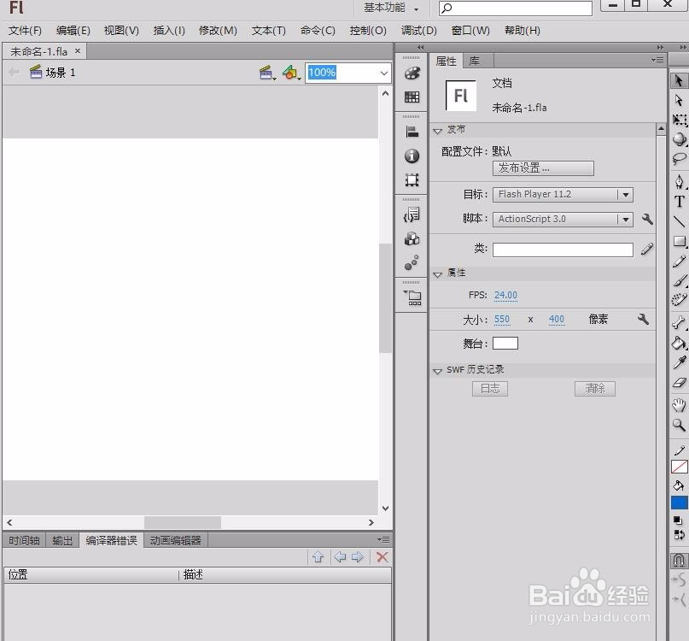Open the 修改(M) menu
This screenshot has width=689, height=641.
(x=218, y=31)
